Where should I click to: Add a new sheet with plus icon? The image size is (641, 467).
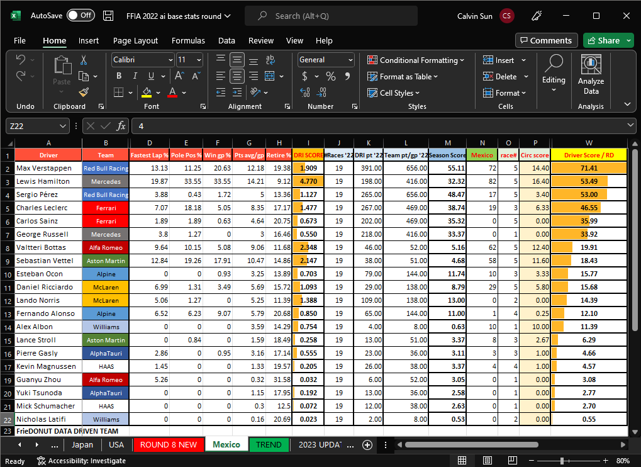pos(367,445)
